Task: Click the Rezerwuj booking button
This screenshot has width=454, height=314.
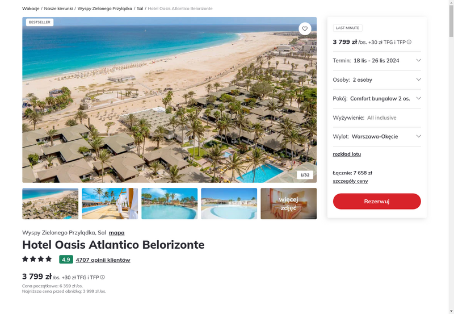Action: coord(377,202)
